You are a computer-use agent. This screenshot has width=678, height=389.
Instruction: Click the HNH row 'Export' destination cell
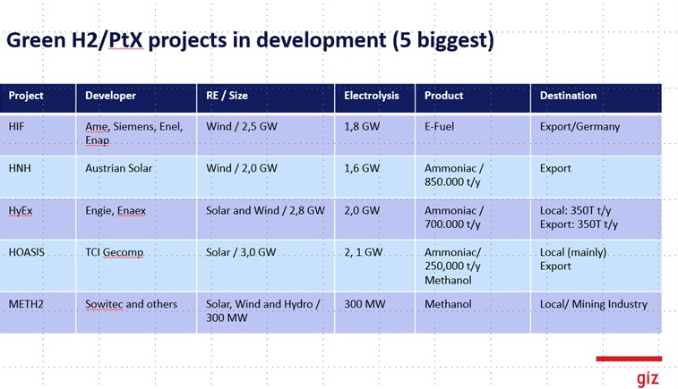pyautogui.click(x=596, y=176)
